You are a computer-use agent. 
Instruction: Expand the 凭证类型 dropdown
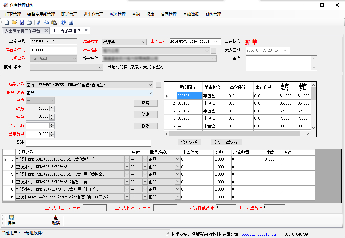pyautogui.click(x=144, y=42)
